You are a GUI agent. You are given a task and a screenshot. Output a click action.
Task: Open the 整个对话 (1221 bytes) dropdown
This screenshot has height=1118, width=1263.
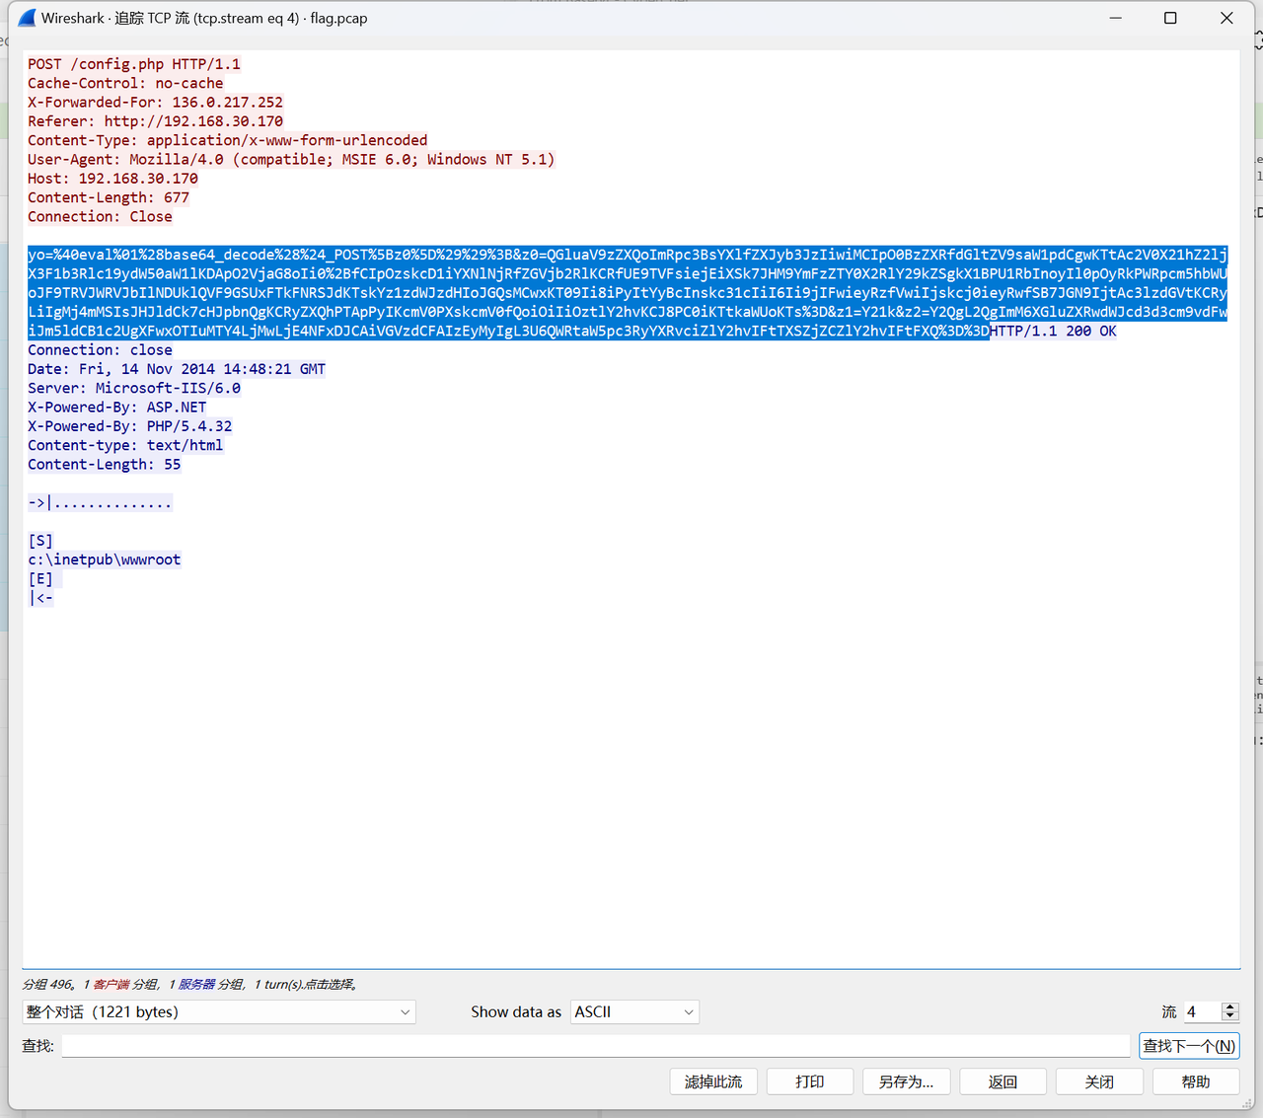click(x=218, y=1011)
